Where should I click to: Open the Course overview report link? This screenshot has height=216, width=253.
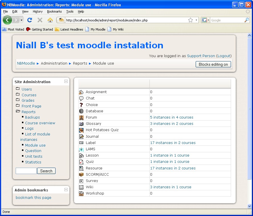(x=40, y=123)
